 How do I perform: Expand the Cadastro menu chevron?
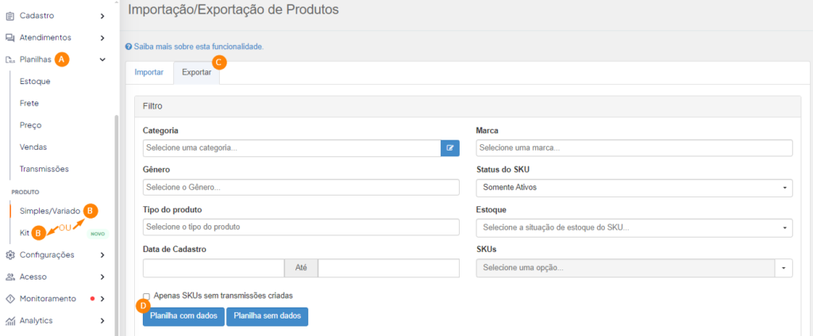[x=102, y=16]
